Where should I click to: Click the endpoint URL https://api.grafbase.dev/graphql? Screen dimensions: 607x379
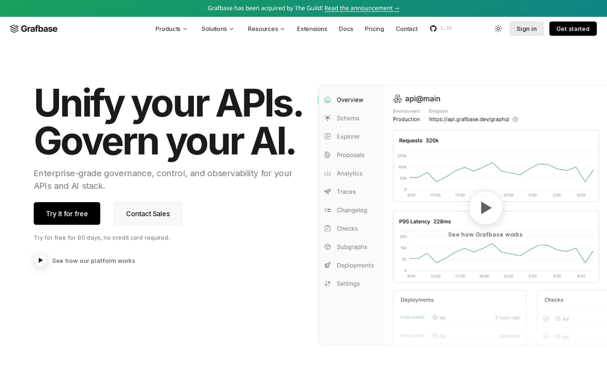[x=468, y=119]
